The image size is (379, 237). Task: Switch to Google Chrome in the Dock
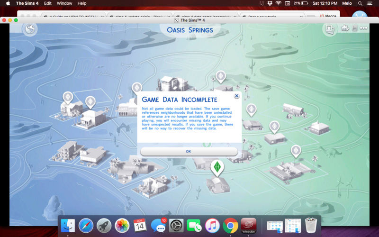click(230, 226)
